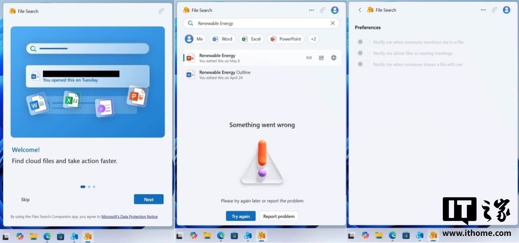Clear the Renewable Energy search text
This screenshot has height=243, width=519.
point(332,23)
